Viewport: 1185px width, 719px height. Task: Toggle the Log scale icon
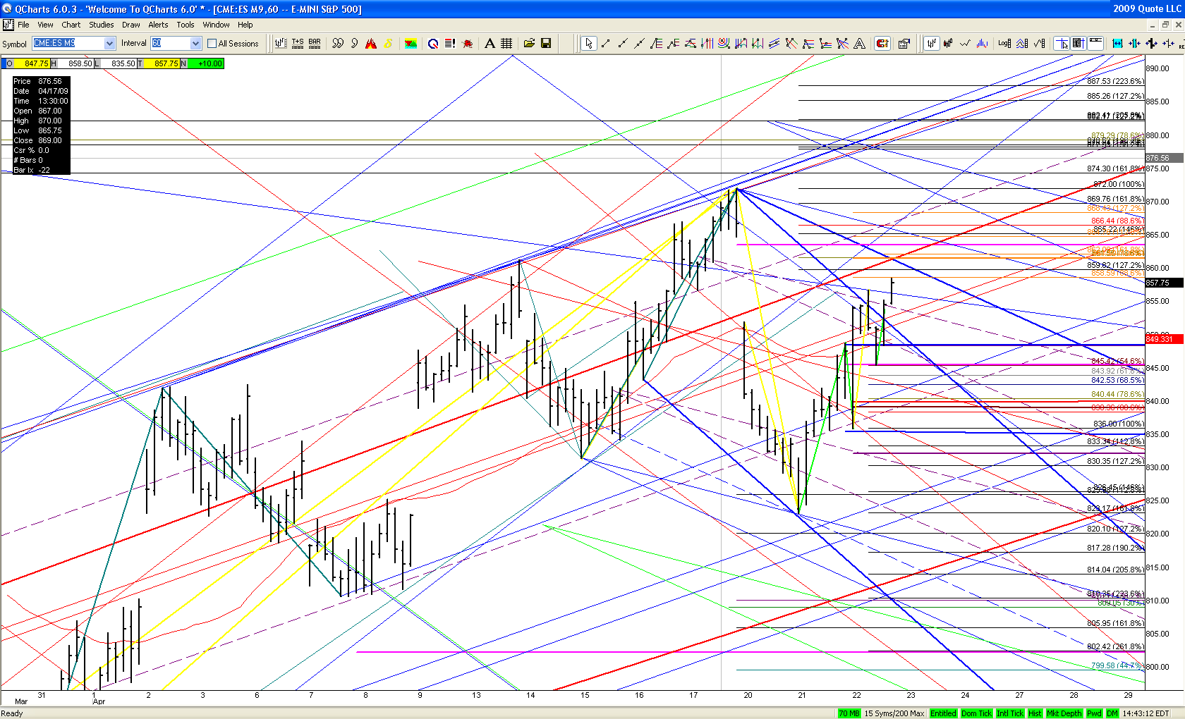click(1004, 44)
